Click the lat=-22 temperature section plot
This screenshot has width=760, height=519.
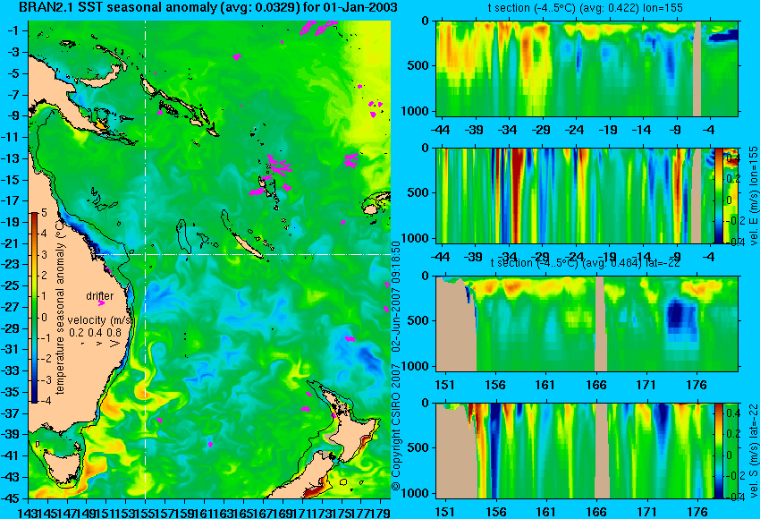587,324
